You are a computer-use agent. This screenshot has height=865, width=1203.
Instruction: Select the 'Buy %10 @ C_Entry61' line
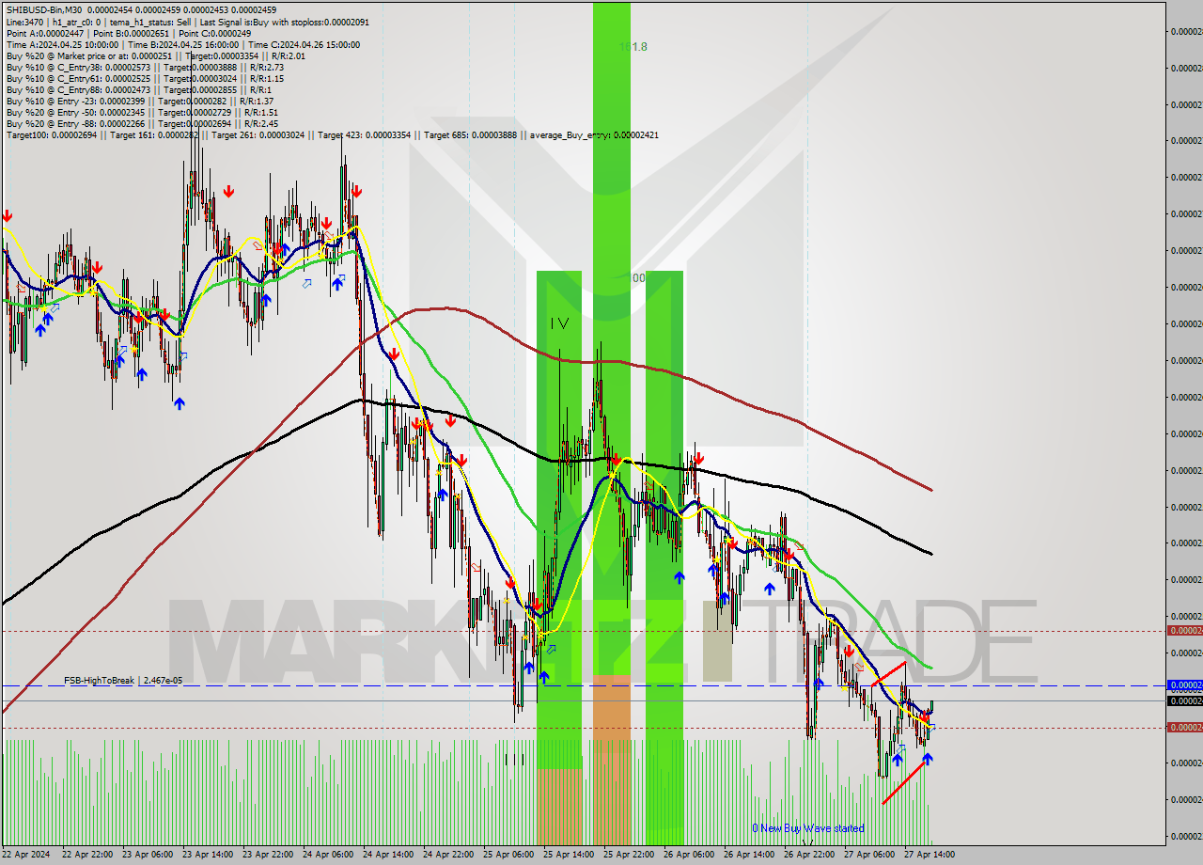pyautogui.click(x=145, y=78)
